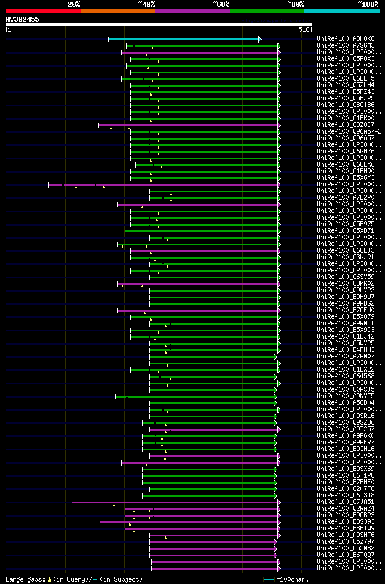Viewport: 385px width, 584px height.
Task: Click the purple ~60% identity legend segment
Action: point(192,11)
